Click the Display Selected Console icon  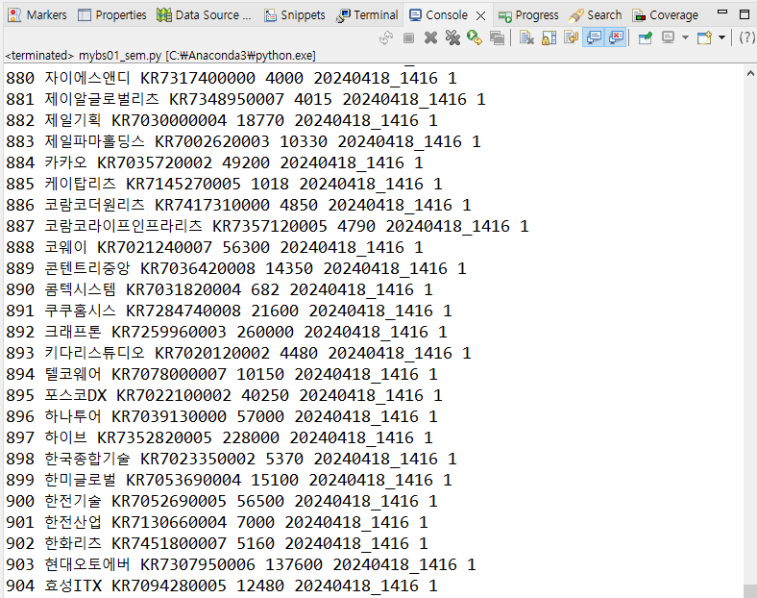669,37
